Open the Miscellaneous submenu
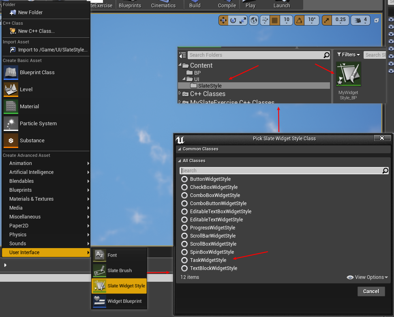 click(46, 217)
